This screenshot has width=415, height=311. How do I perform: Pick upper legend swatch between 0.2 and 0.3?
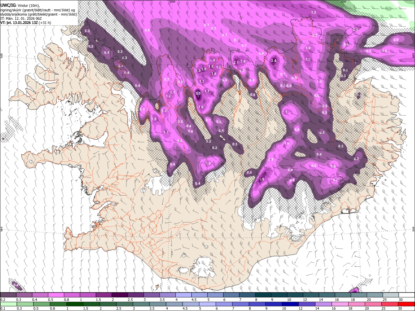click(x=8, y=295)
